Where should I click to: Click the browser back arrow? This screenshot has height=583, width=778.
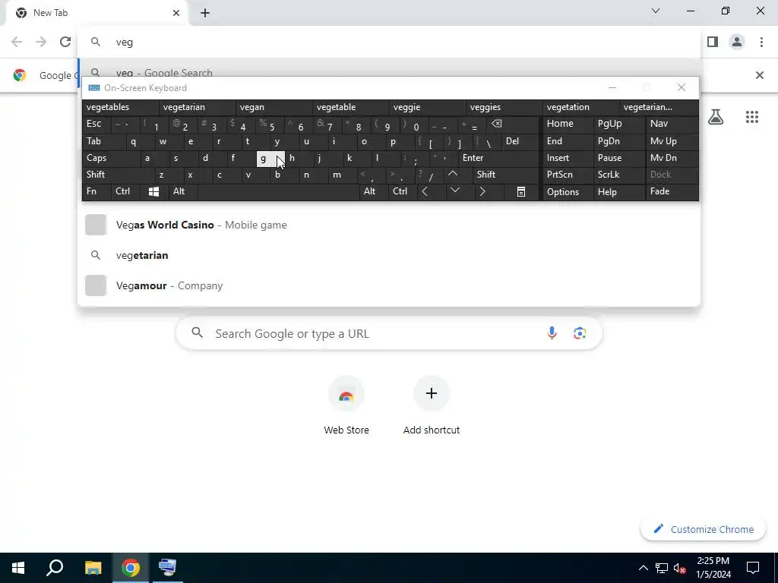(17, 43)
